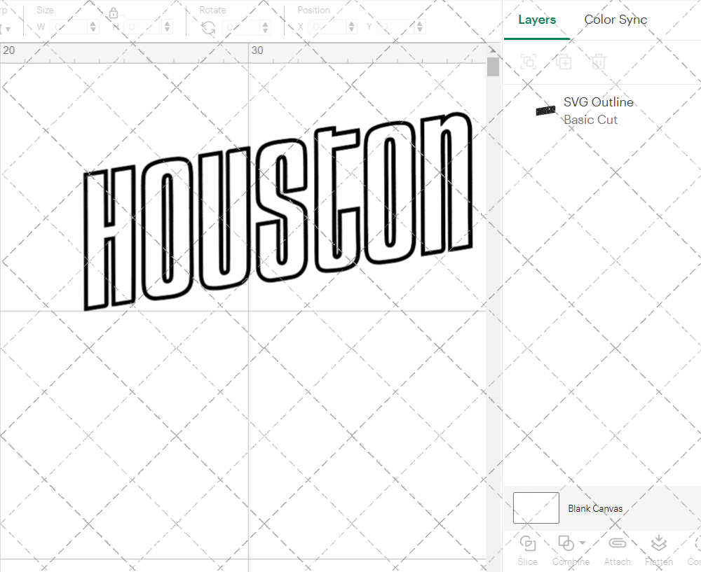The width and height of the screenshot is (701, 572).
Task: Switch to the Layers tab
Action: 536,20
